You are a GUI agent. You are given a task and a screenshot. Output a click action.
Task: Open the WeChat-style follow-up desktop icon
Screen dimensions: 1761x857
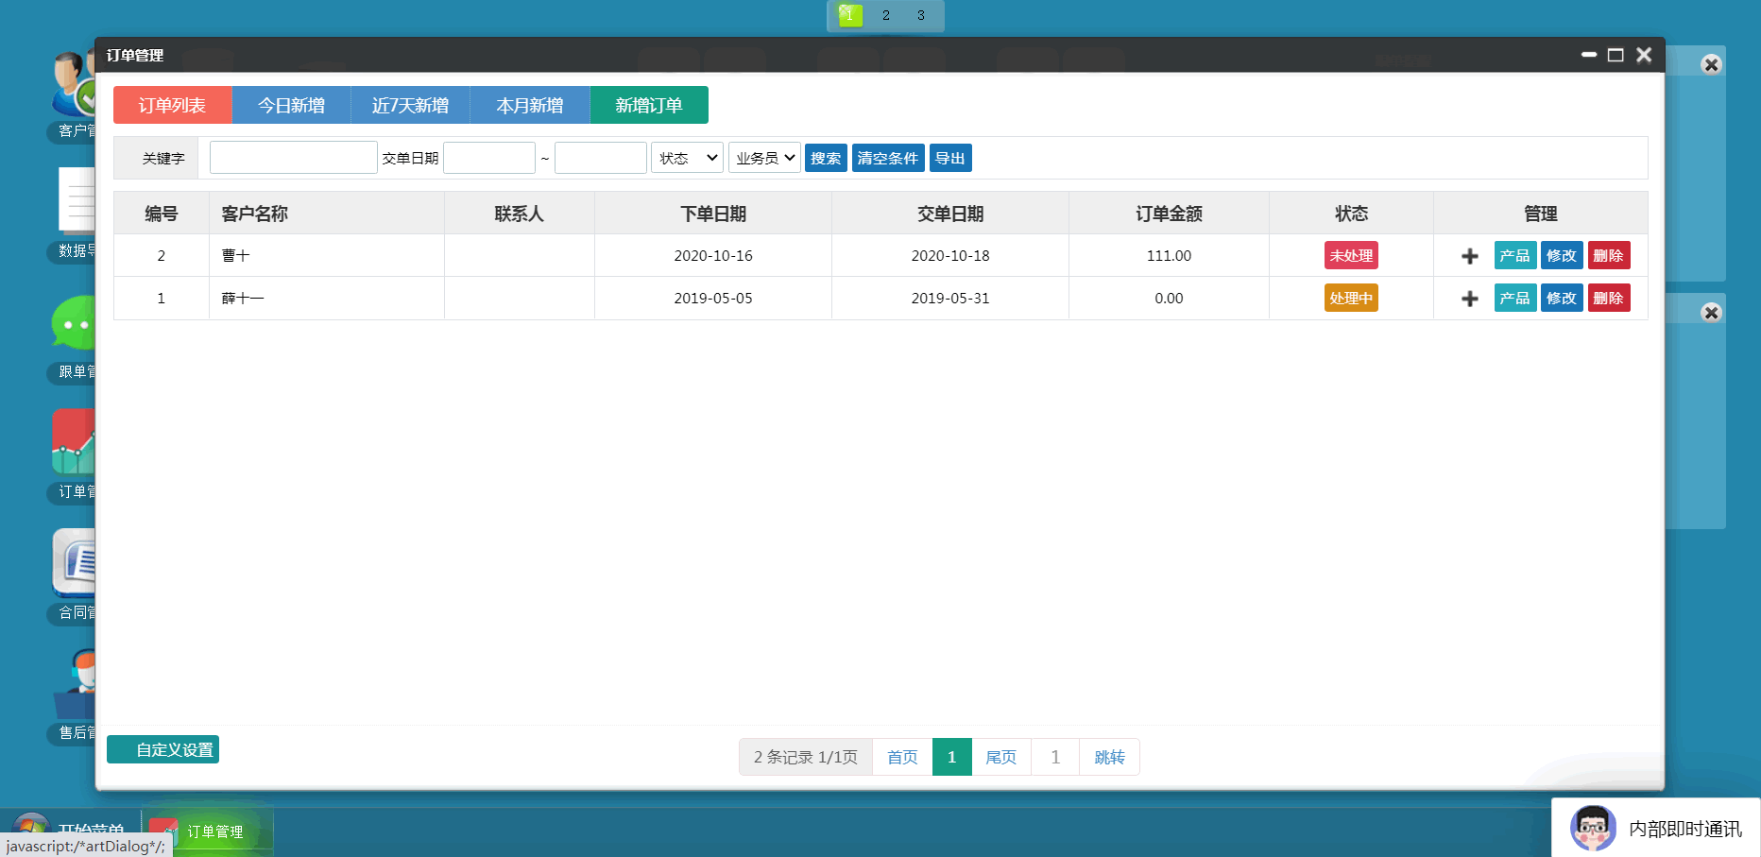(x=74, y=324)
